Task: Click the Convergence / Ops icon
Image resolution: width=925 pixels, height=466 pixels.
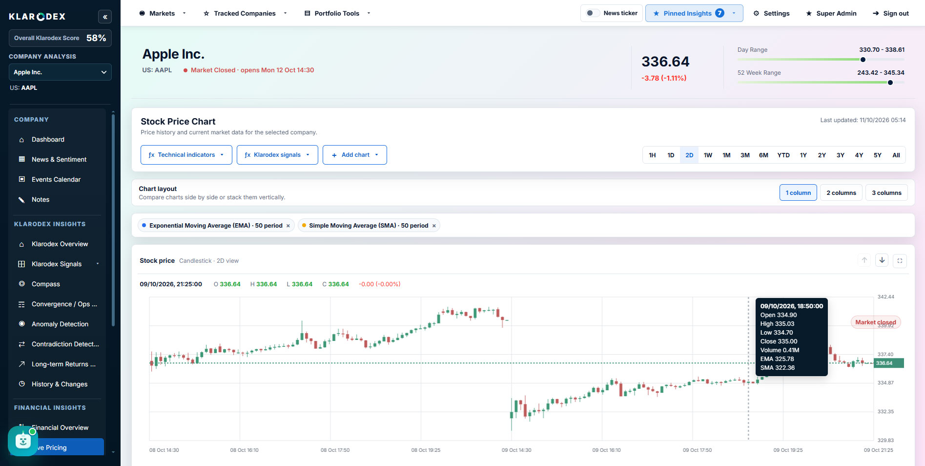Action: click(21, 304)
